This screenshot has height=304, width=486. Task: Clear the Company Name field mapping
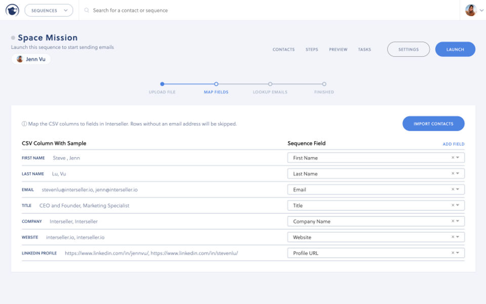pyautogui.click(x=453, y=221)
